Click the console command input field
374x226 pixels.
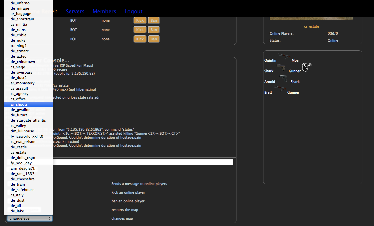143,162
